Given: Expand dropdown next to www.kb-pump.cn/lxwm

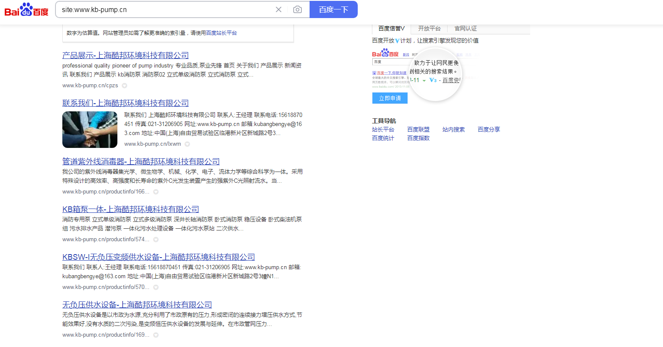Looking at the screenshot, I should pyautogui.click(x=187, y=144).
